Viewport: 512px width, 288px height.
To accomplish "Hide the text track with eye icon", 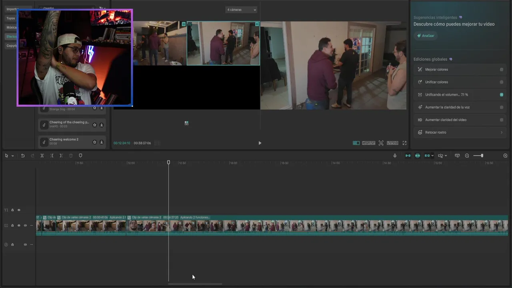I will (19, 210).
